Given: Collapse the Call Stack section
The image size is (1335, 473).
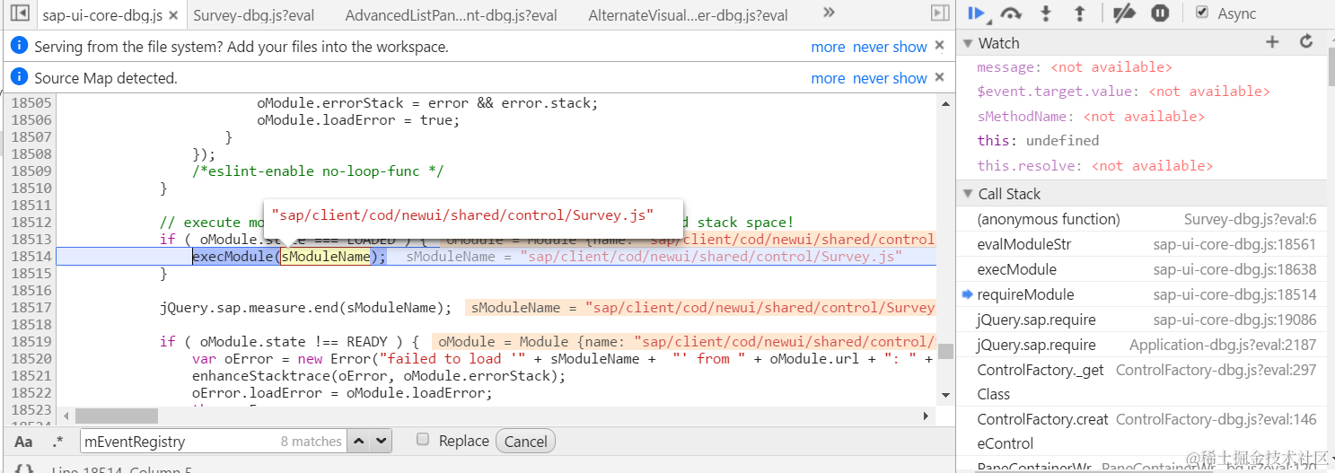Looking at the screenshot, I should coord(968,194).
